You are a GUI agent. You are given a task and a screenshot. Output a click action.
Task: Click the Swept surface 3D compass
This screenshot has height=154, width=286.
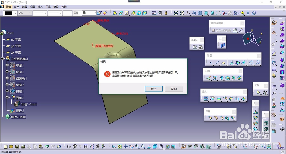coord(253,39)
